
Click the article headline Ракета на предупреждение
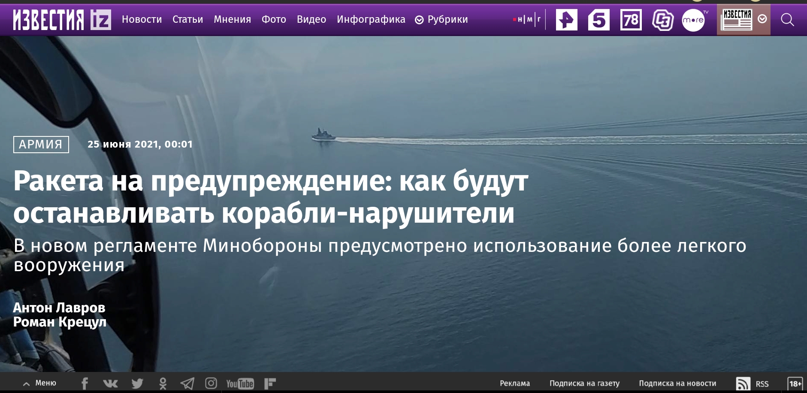[271, 197]
